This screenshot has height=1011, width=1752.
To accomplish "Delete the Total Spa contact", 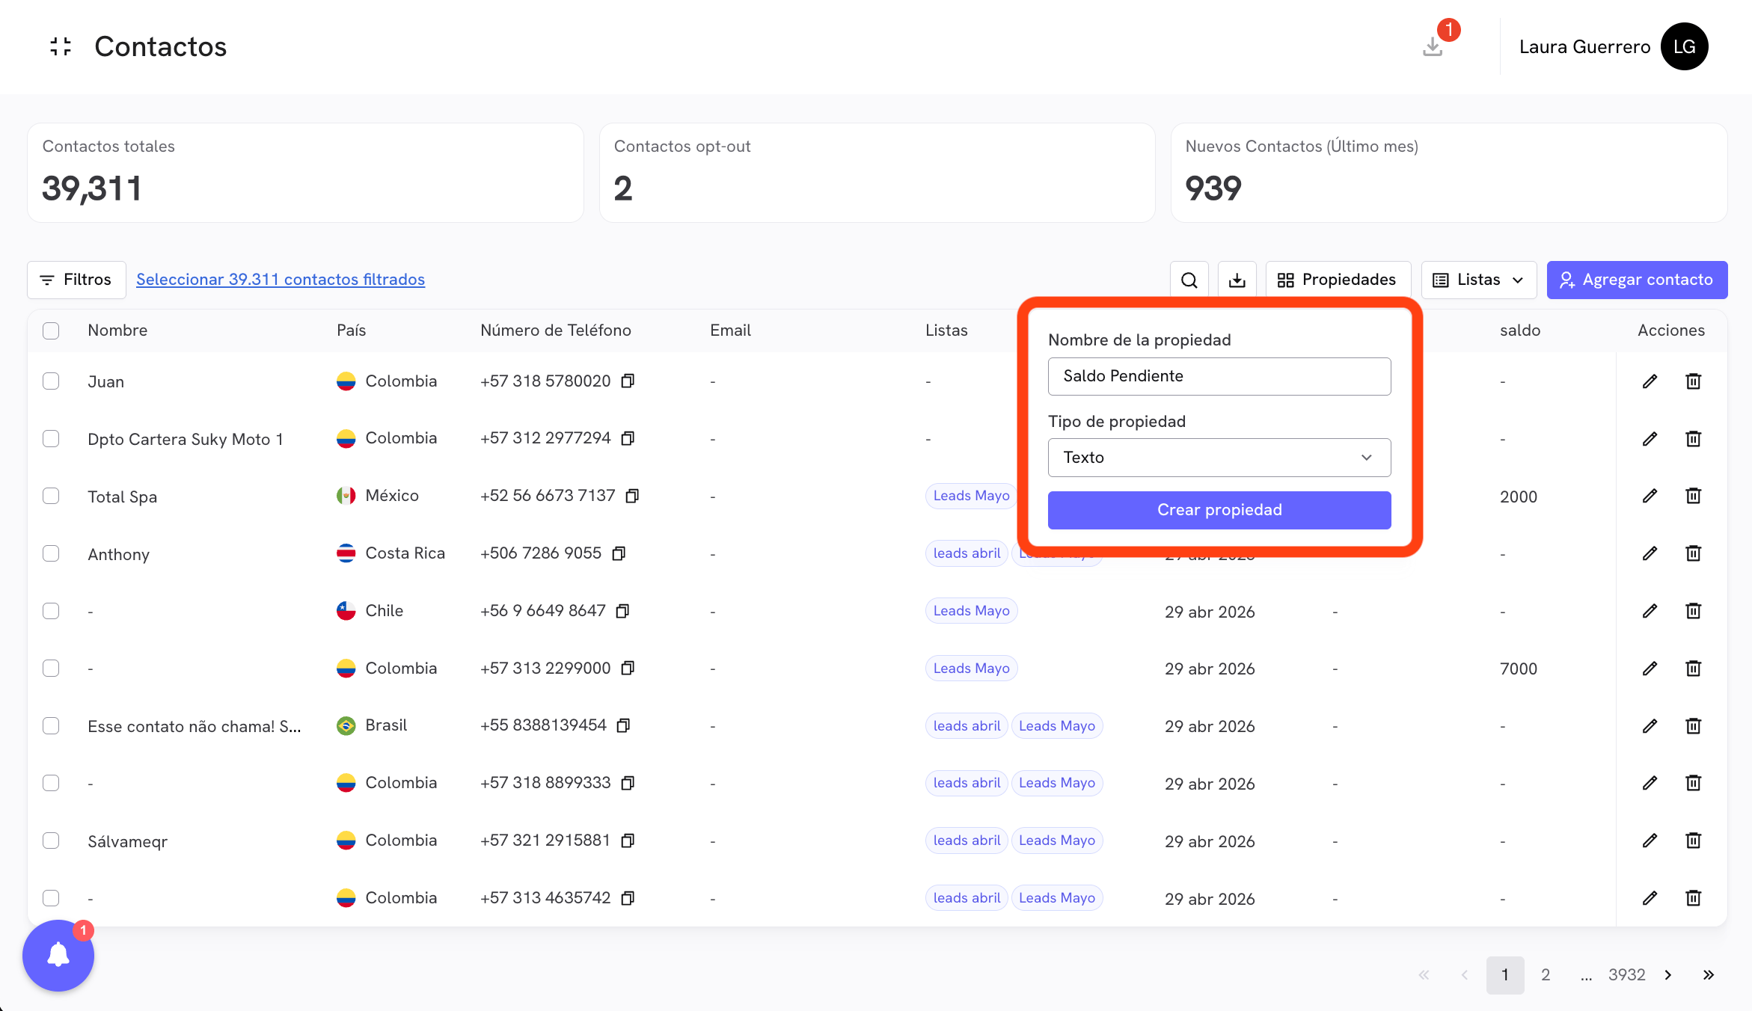I will coord(1694,496).
